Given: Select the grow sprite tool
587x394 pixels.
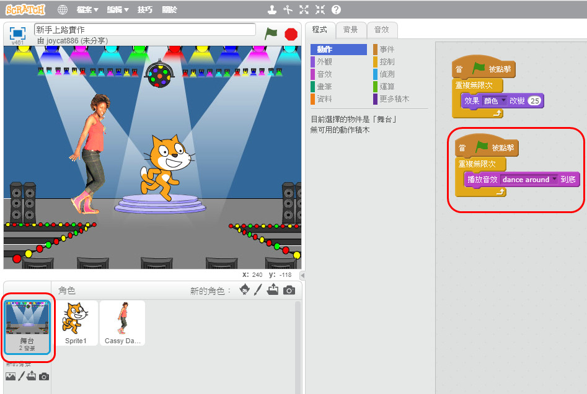Looking at the screenshot, I should pos(304,9).
